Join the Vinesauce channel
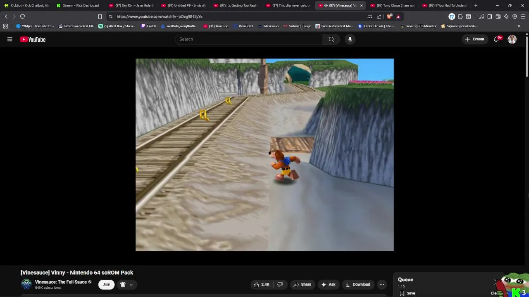529x297 pixels. click(107, 284)
